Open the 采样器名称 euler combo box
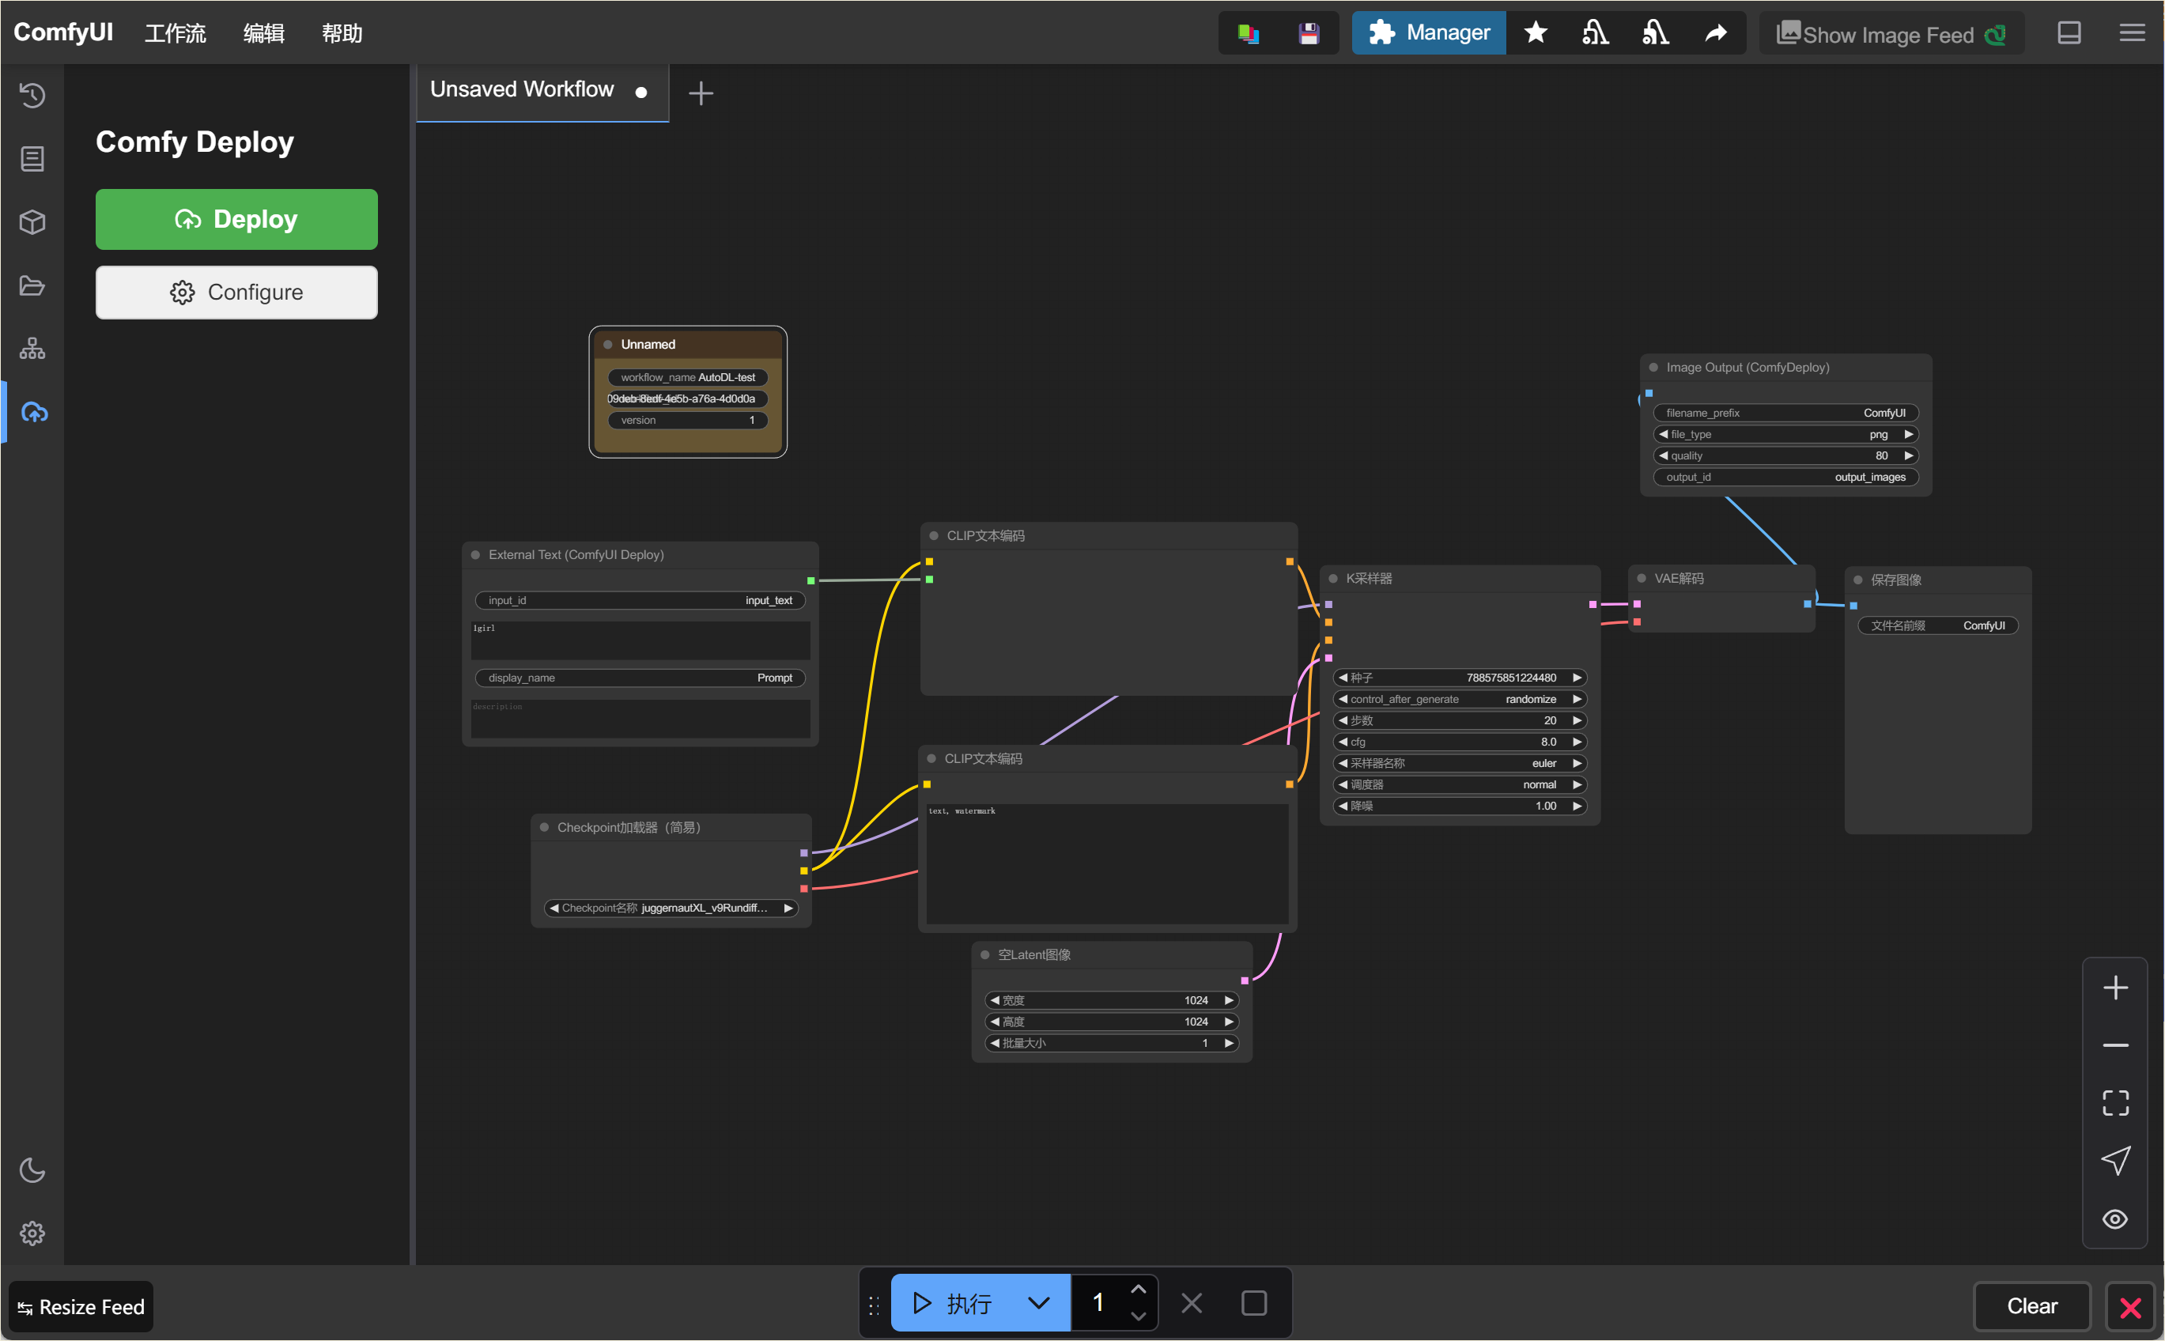Image resolution: width=2165 pixels, height=1341 pixels. 1459,763
